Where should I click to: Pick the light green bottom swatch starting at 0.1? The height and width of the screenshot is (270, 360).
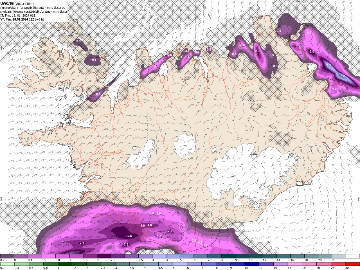click(x=7, y=264)
